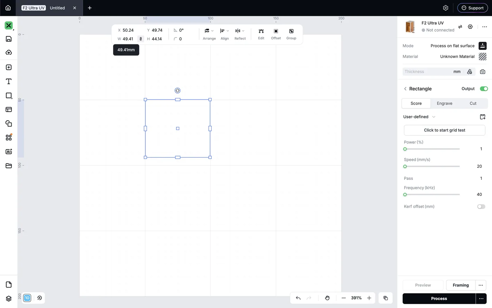Open the Reflect dropdown
This screenshot has width=492, height=308.
click(x=240, y=34)
